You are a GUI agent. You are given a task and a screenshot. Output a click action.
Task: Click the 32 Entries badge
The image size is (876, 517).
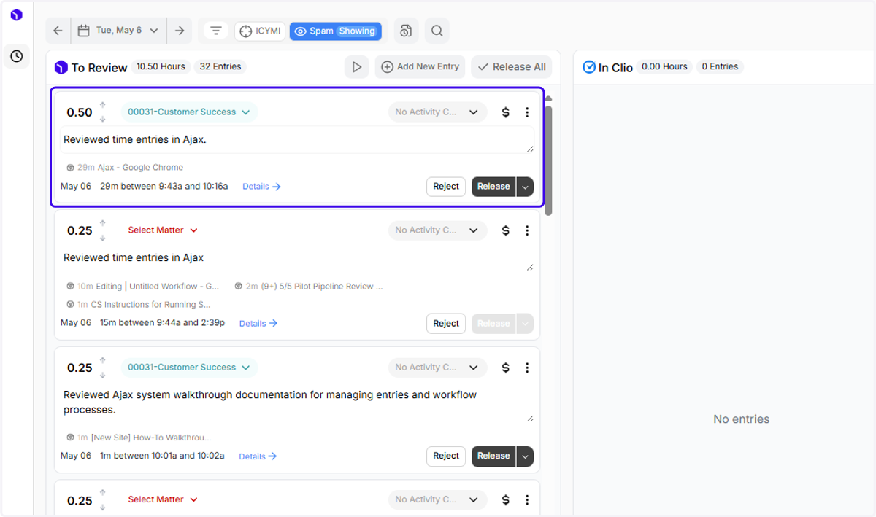click(x=220, y=66)
